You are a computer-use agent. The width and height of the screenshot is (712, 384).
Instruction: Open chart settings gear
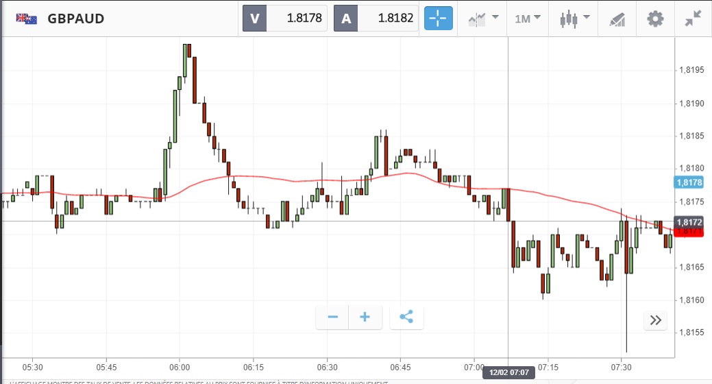pyautogui.click(x=655, y=19)
